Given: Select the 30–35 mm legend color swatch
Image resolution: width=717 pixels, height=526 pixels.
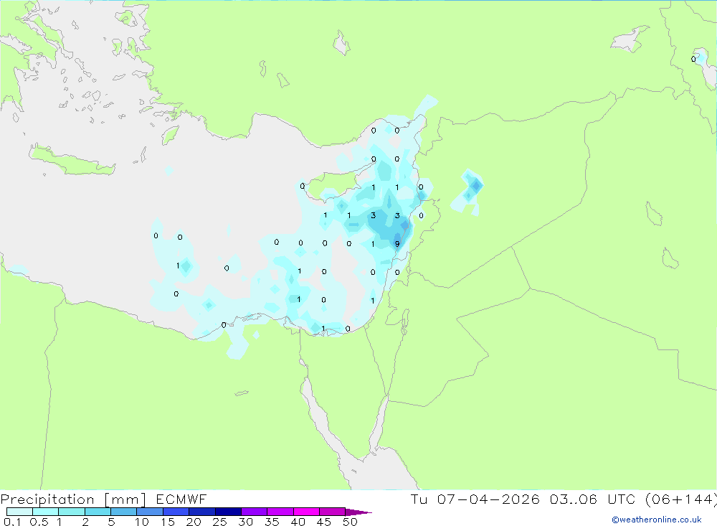Looking at the screenshot, I should (254, 512).
